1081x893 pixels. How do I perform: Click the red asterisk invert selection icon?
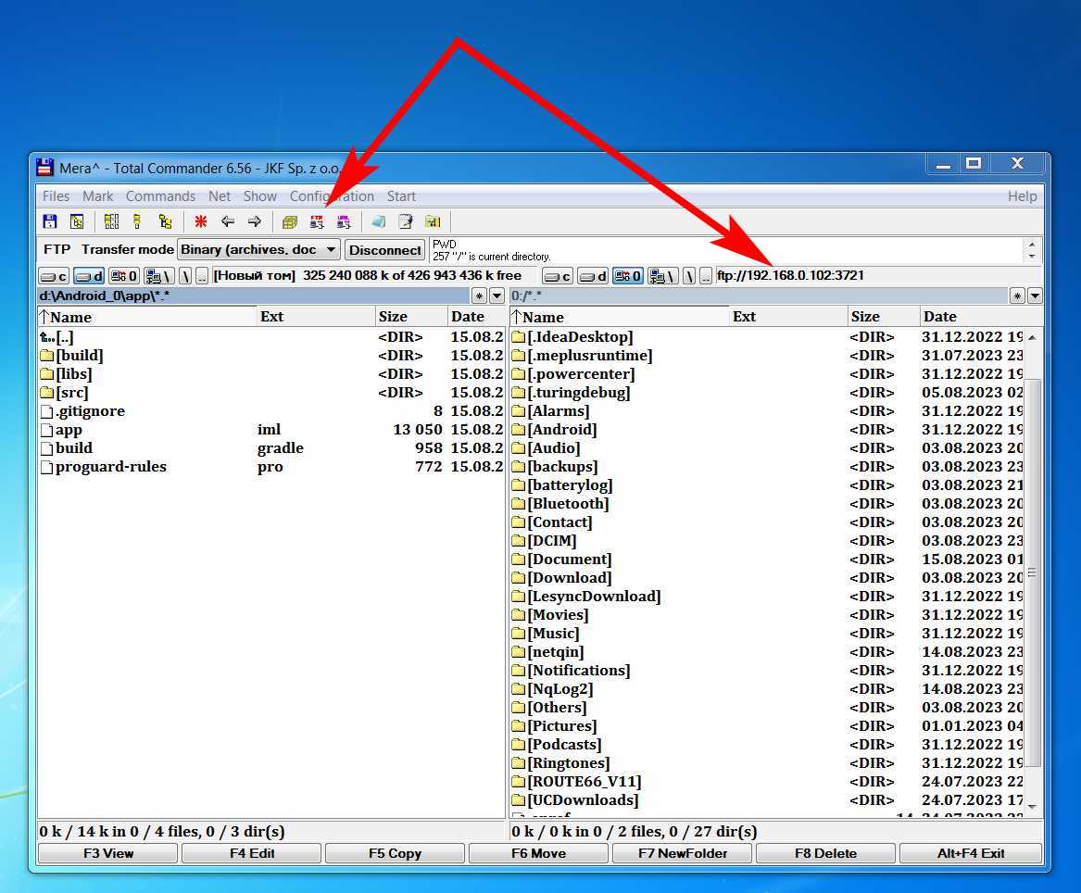click(x=200, y=221)
